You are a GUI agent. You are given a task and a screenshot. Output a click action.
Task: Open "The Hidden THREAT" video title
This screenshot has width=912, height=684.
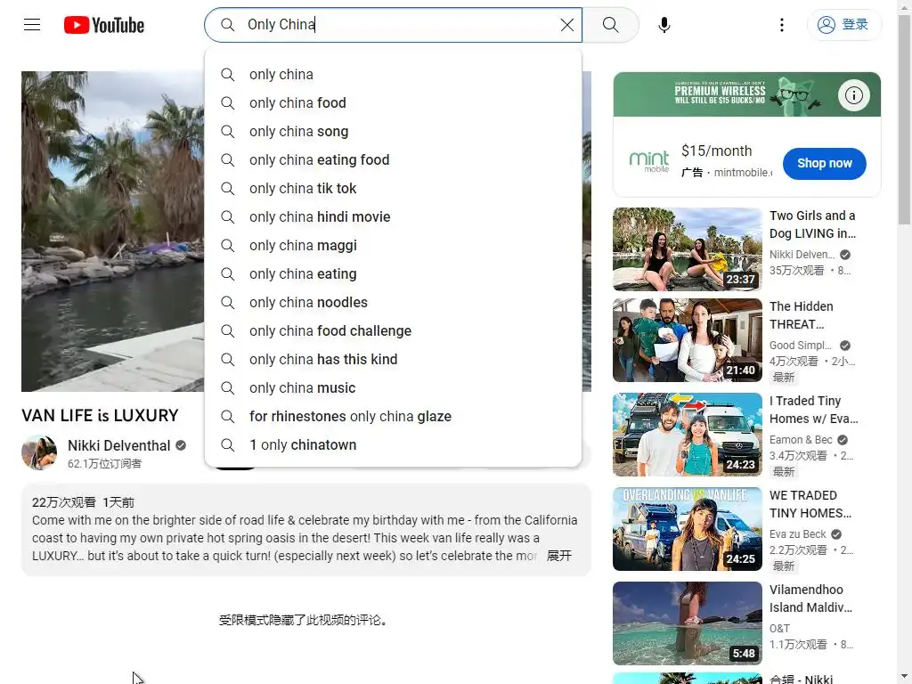[801, 315]
